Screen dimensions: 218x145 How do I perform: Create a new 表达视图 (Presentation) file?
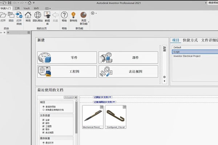[x=128, y=71]
